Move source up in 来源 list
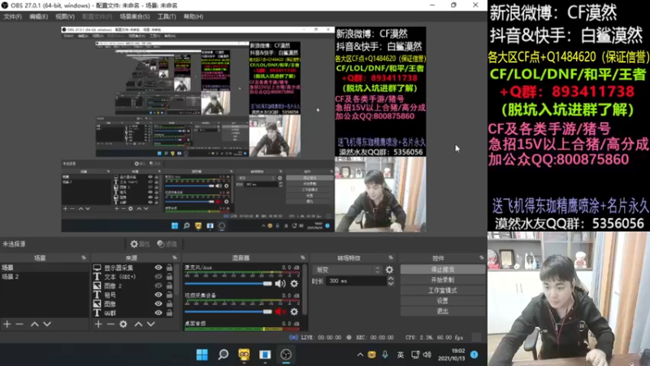650x366 pixels. click(138, 324)
